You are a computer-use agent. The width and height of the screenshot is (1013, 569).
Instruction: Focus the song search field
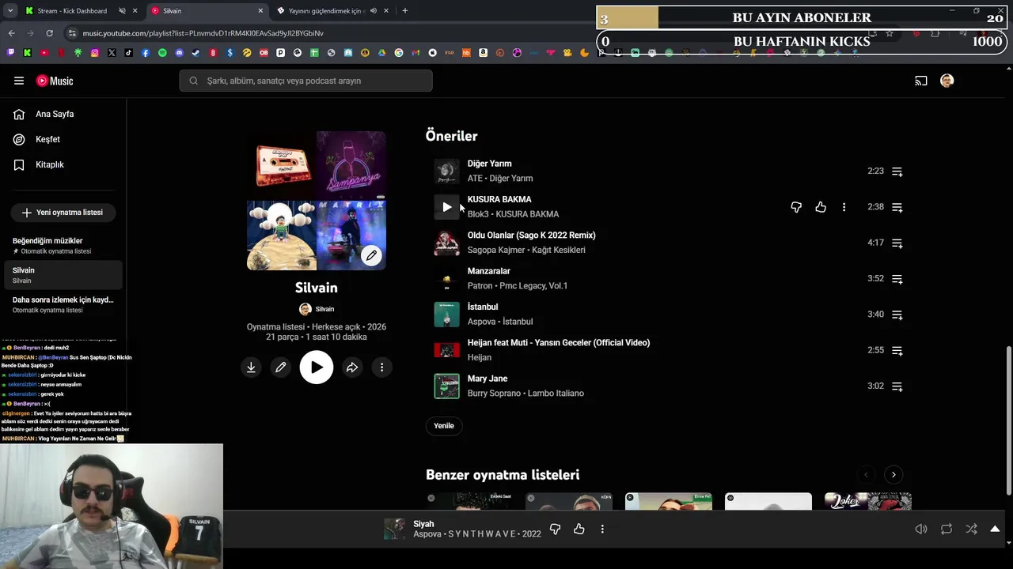pyautogui.click(x=305, y=81)
